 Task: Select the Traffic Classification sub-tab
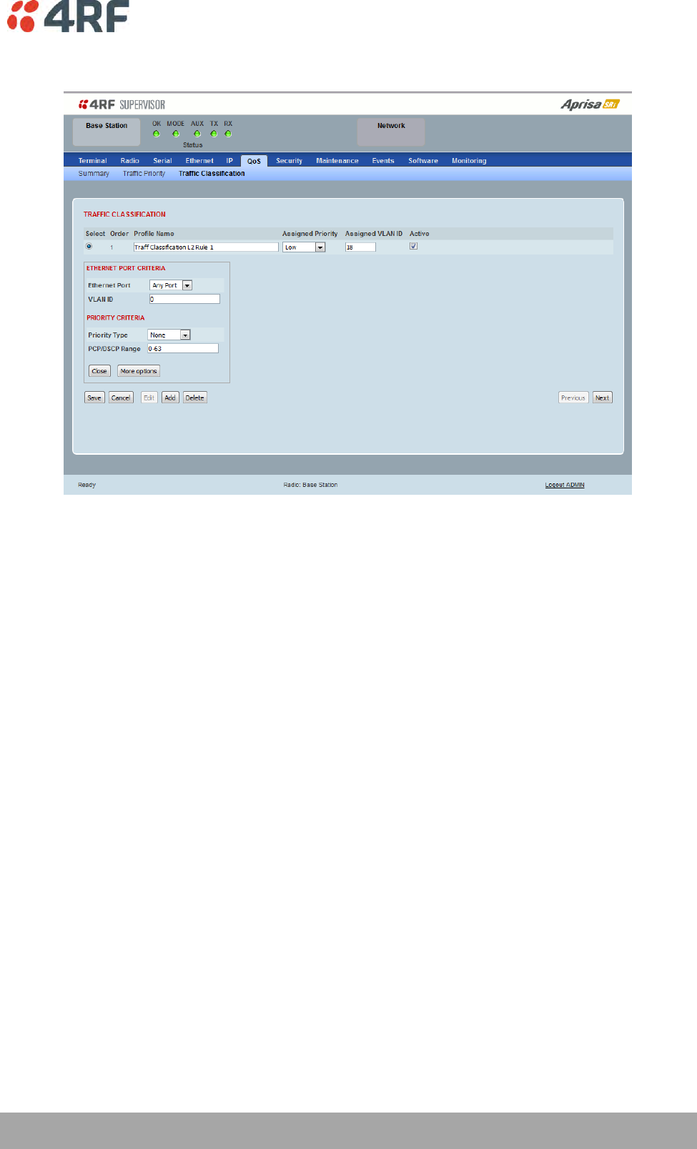tap(212, 174)
